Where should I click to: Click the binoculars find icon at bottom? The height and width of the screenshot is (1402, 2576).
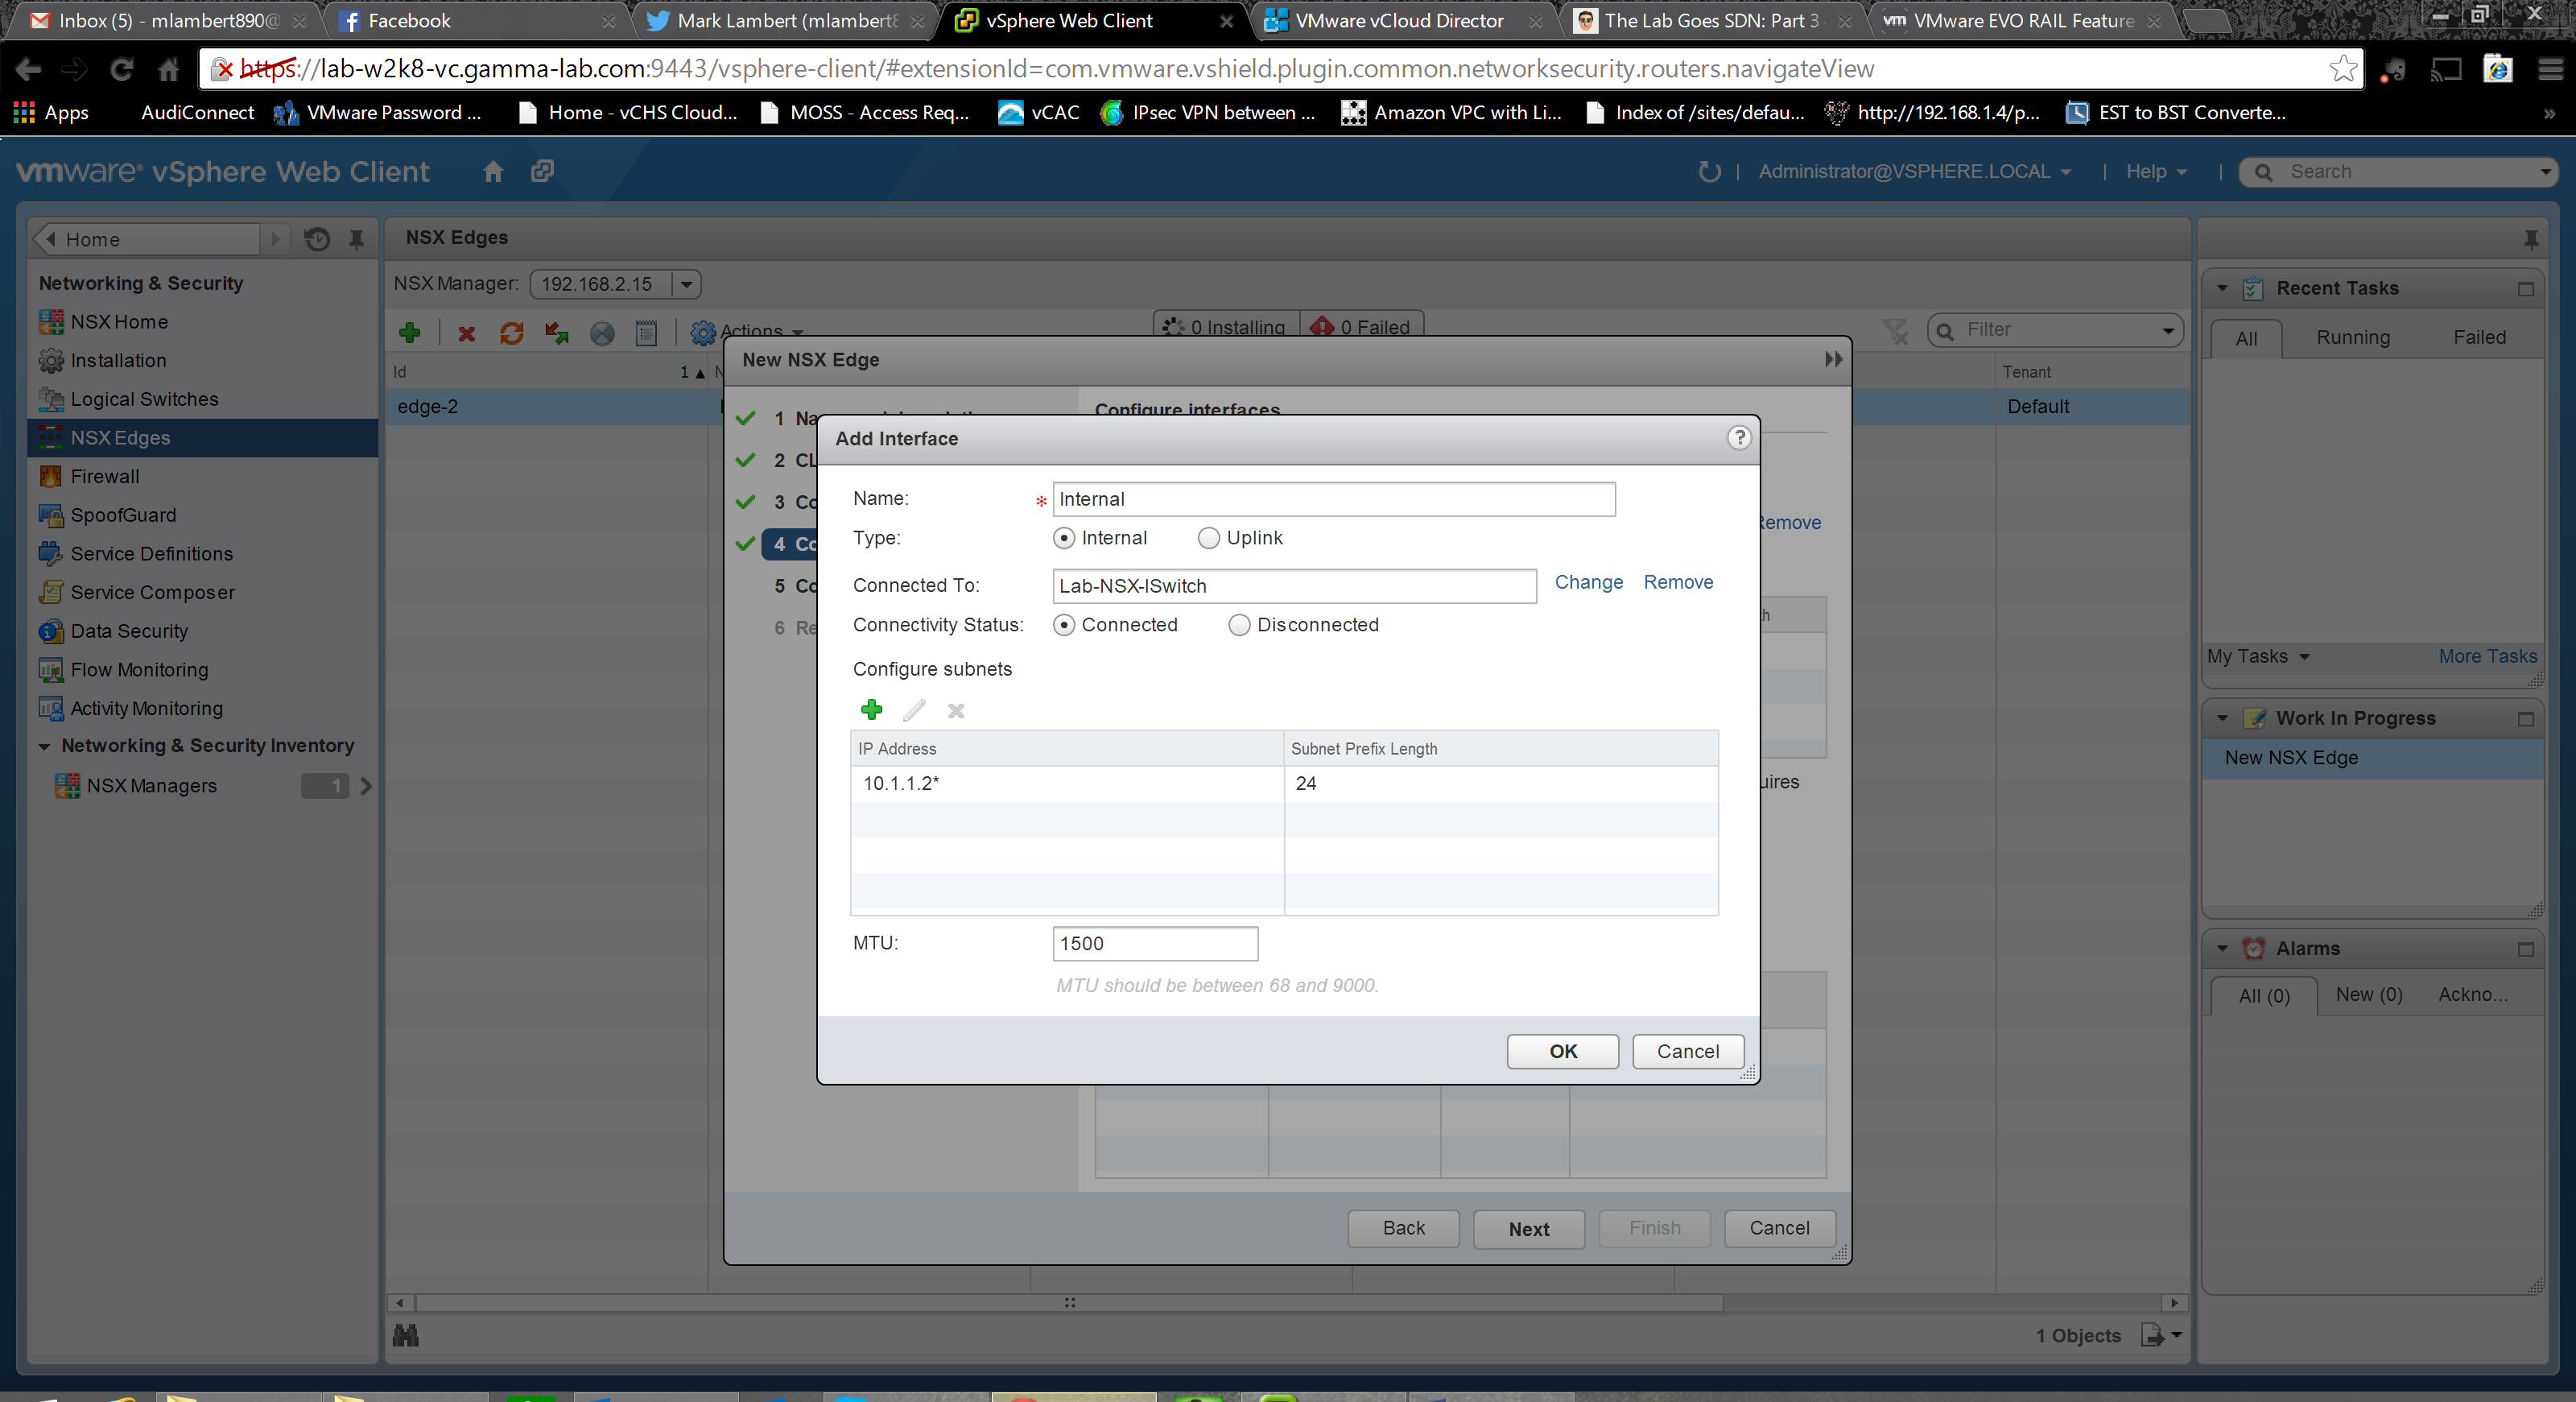(406, 1335)
